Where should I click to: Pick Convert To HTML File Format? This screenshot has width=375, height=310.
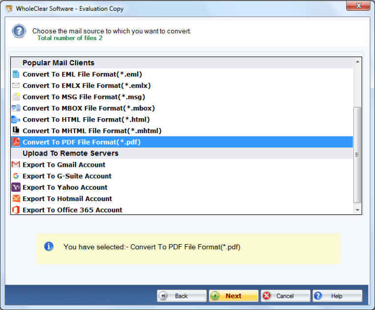tap(182, 119)
